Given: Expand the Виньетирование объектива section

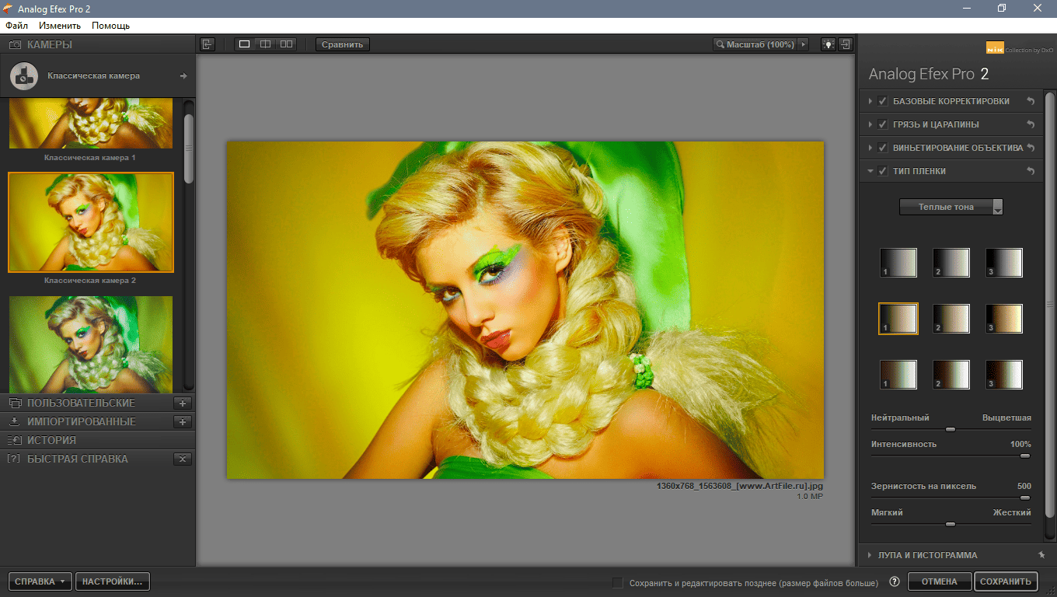Looking at the screenshot, I should pos(869,148).
